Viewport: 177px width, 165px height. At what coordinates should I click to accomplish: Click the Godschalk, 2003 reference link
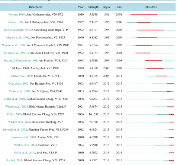(x=19, y=83)
